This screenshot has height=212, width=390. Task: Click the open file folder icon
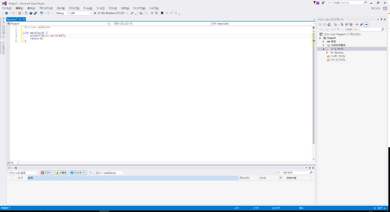26,13
